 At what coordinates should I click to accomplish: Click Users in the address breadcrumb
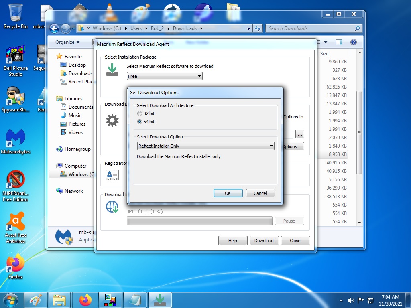136,28
